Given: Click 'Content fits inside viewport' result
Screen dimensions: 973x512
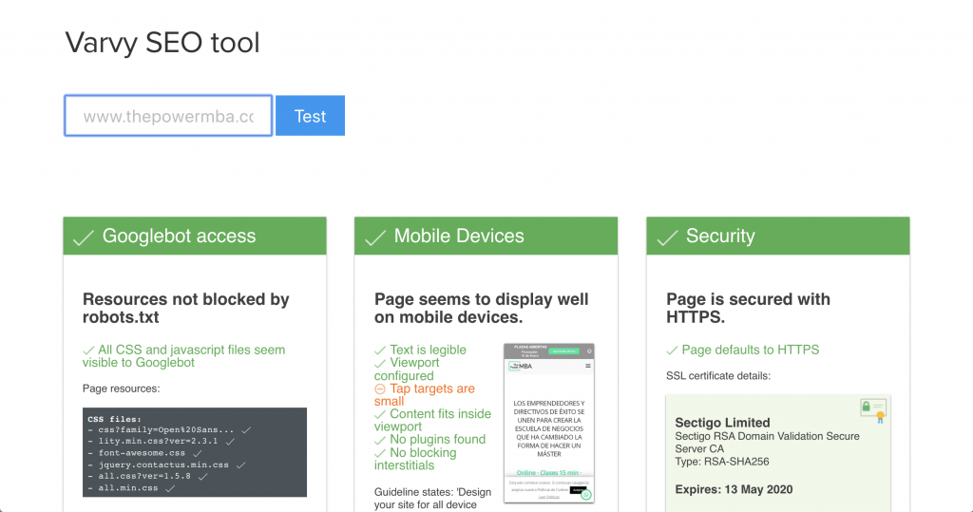Looking at the screenshot, I should 432,420.
